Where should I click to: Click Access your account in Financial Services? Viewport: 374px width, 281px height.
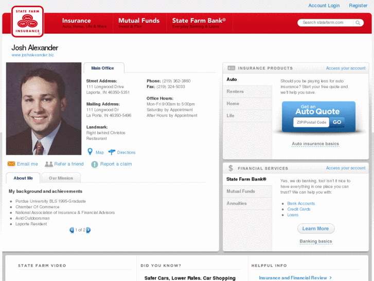point(346,168)
